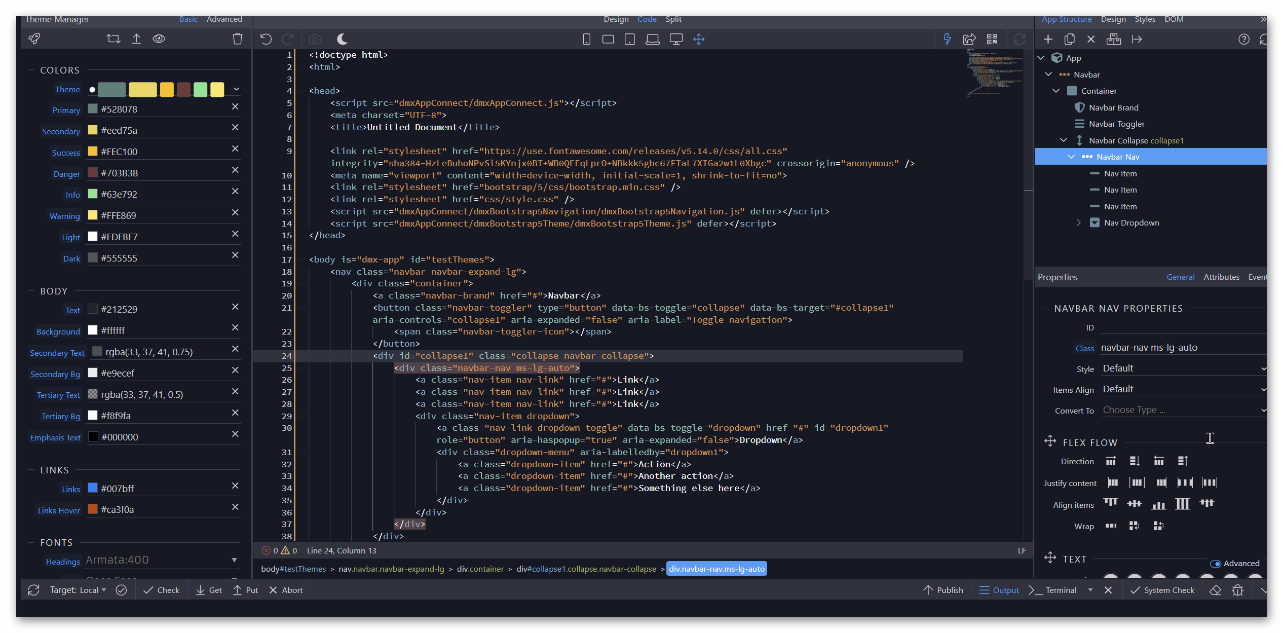Image resolution: width=1283 pixels, height=633 pixels.
Task: Collapse the Navbar tree node
Action: [1048, 75]
